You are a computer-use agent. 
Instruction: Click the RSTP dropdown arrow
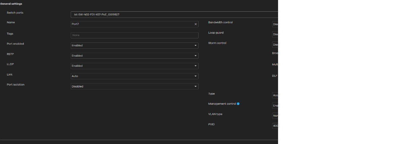pos(195,56)
